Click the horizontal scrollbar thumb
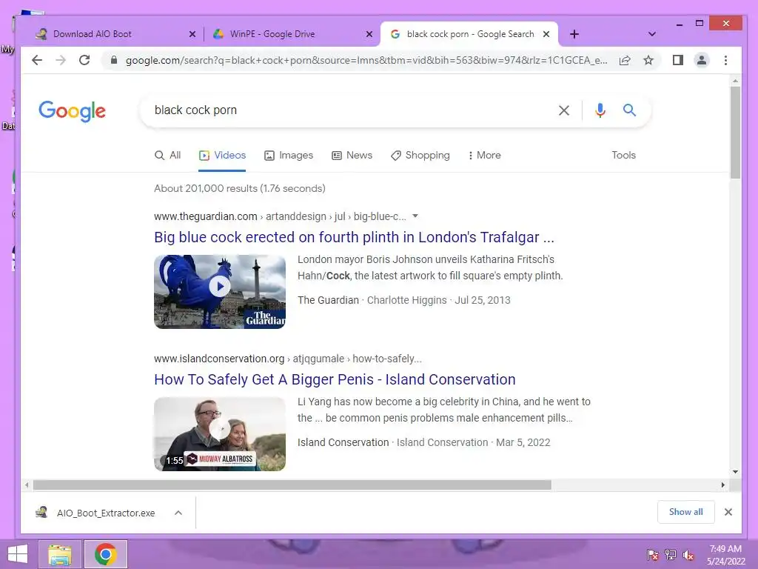 pos(292,485)
